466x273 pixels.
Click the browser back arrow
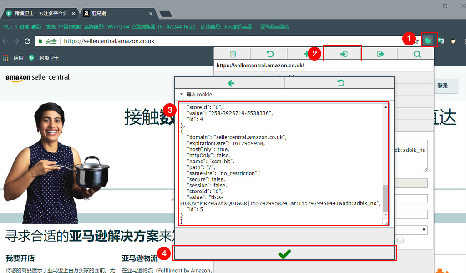[x=5, y=41]
